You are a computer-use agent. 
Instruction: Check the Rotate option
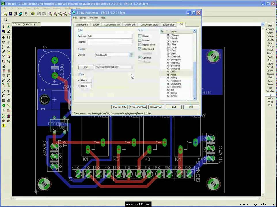140,40
